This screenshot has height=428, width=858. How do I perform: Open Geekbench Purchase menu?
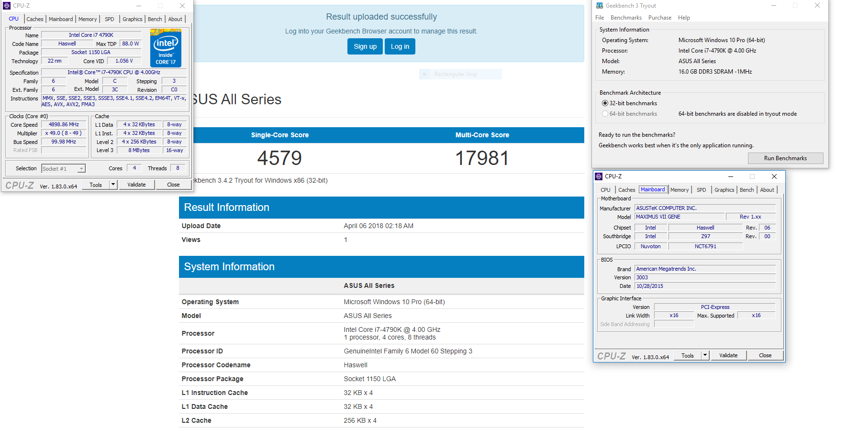tap(660, 18)
